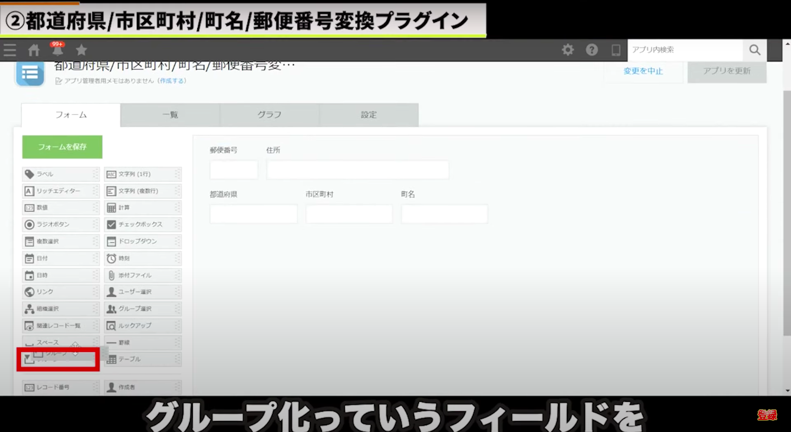Switch to mobile view icon

pos(616,50)
